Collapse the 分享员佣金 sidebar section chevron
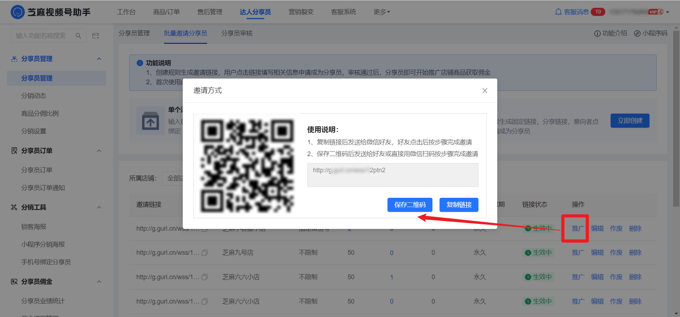680x317 pixels. click(x=99, y=282)
